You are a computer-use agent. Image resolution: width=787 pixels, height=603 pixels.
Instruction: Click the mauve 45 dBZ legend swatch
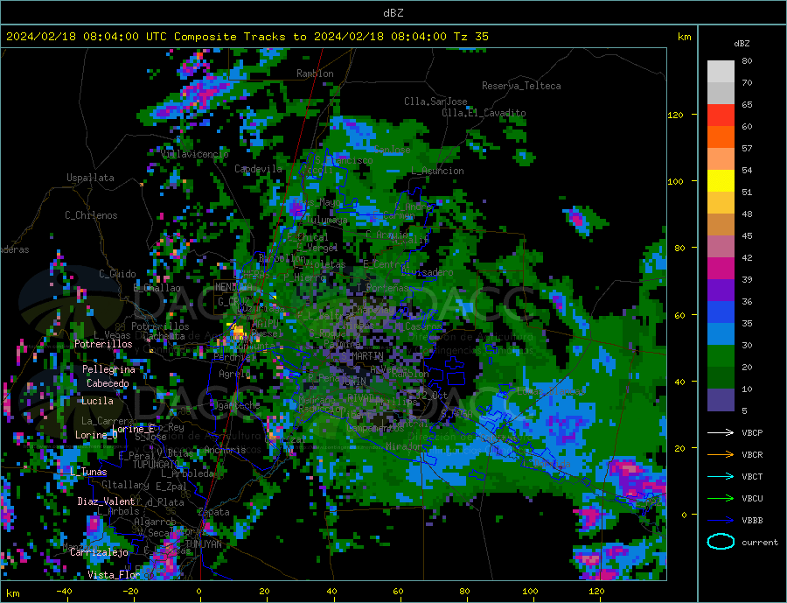[x=721, y=246]
